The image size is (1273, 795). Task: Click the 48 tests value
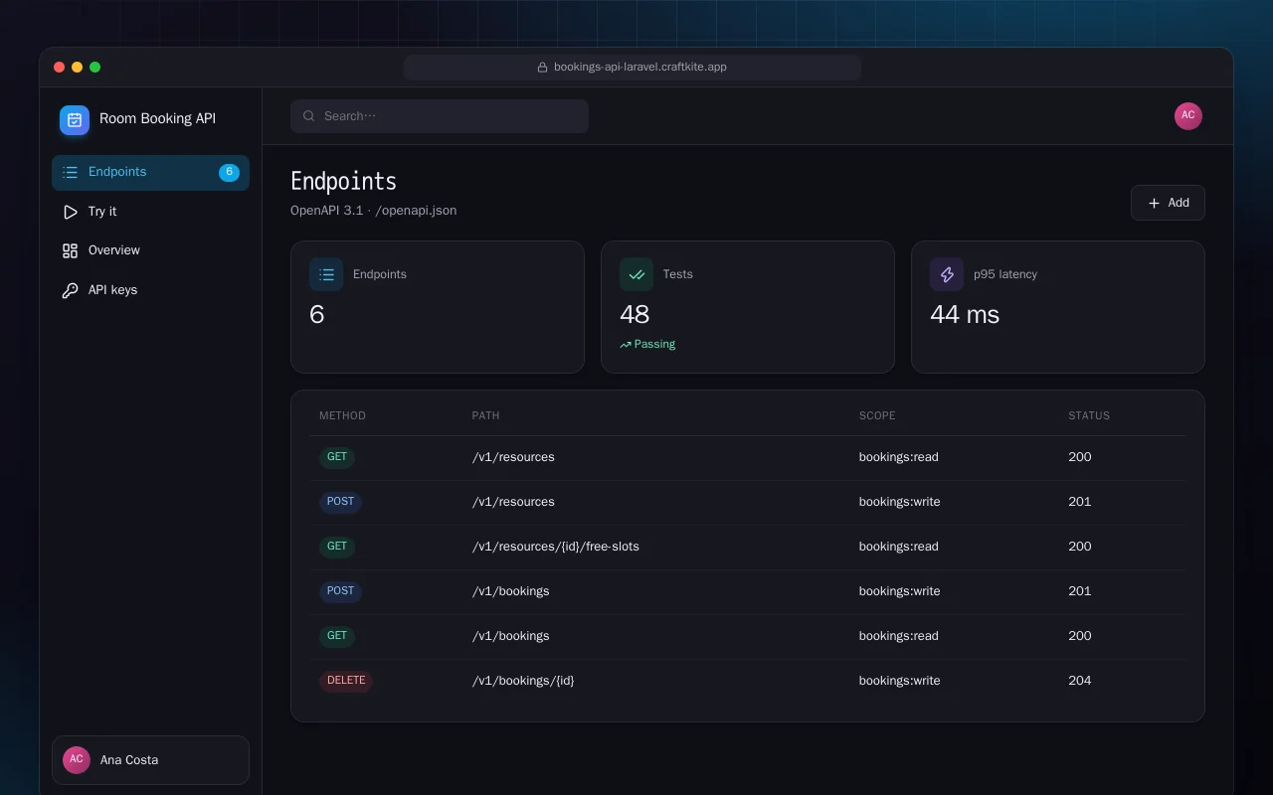[x=635, y=315]
